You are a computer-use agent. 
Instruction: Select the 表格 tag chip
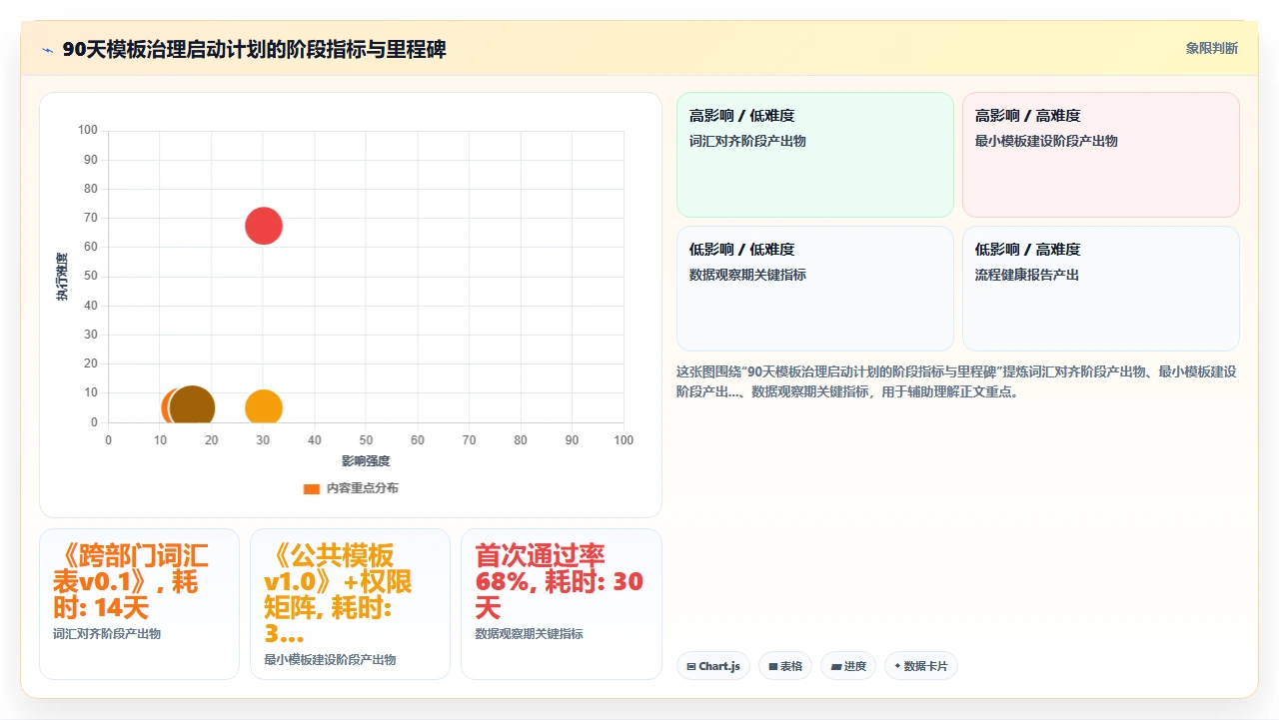click(x=785, y=666)
